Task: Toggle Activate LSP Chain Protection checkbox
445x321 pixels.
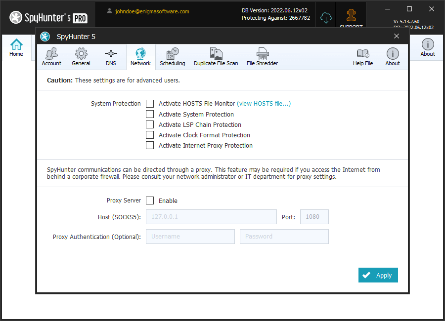Action: (150, 124)
